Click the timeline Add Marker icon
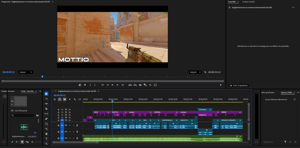 pyautogui.click(x=69, y=99)
